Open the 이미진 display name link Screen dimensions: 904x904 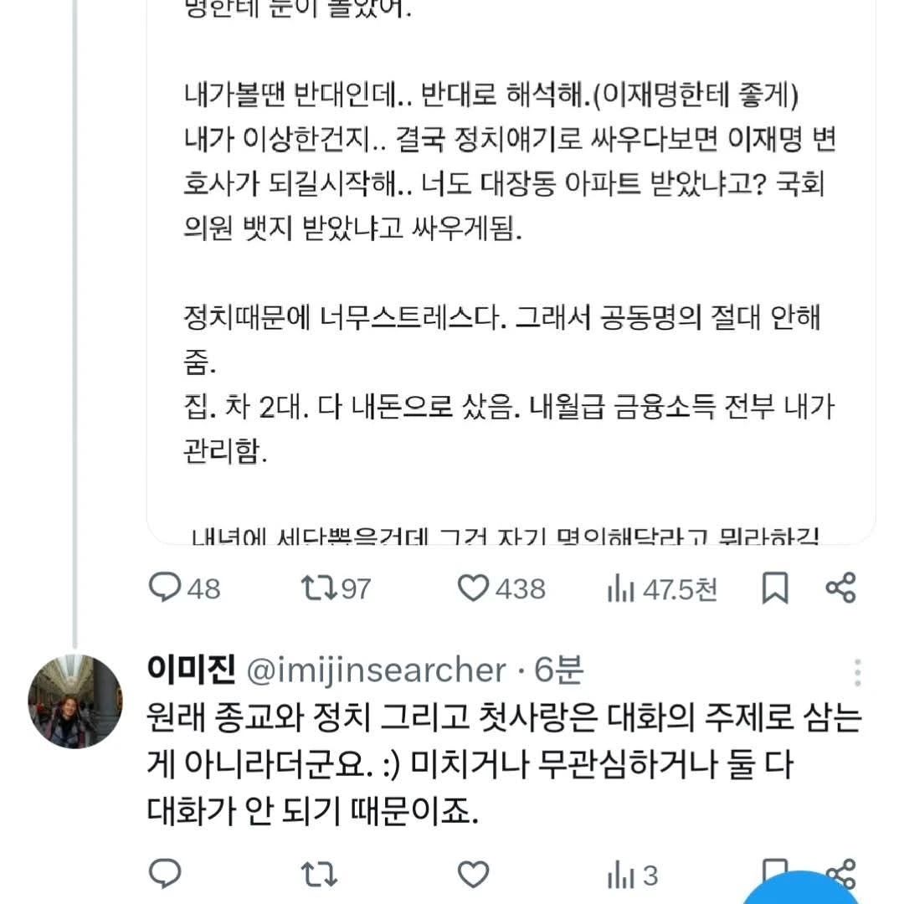[x=191, y=670]
